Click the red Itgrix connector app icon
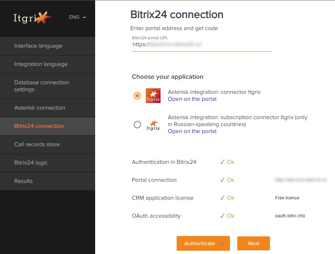The width and height of the screenshot is (335, 254). coord(153,96)
